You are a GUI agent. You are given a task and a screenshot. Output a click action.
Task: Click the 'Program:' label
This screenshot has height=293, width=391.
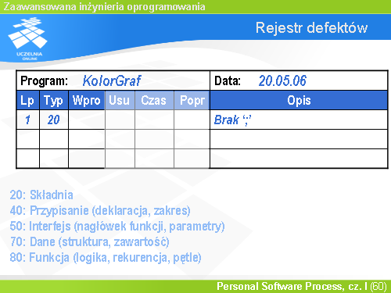point(44,80)
